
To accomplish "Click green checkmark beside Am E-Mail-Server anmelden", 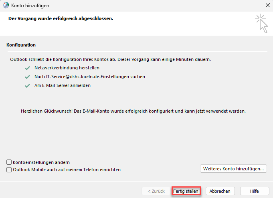I will point(27,85).
